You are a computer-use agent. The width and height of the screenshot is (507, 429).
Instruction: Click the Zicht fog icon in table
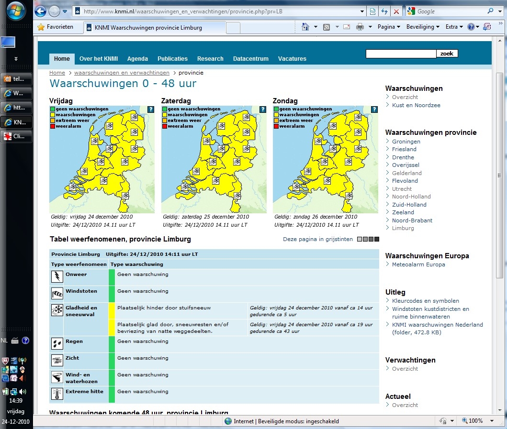pyautogui.click(x=57, y=360)
